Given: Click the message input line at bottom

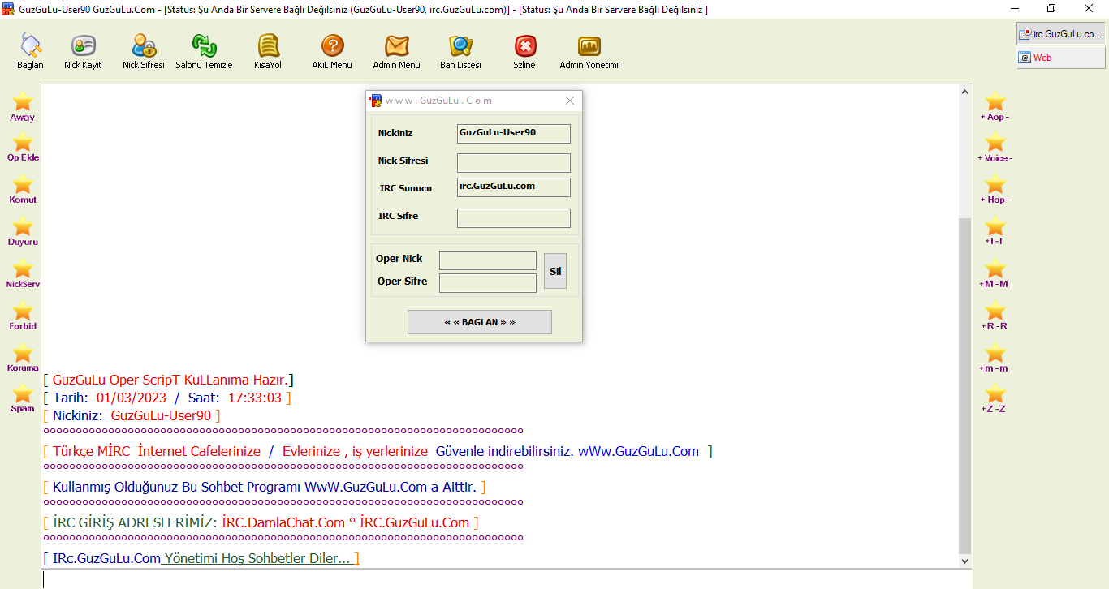Looking at the screenshot, I should point(507,579).
